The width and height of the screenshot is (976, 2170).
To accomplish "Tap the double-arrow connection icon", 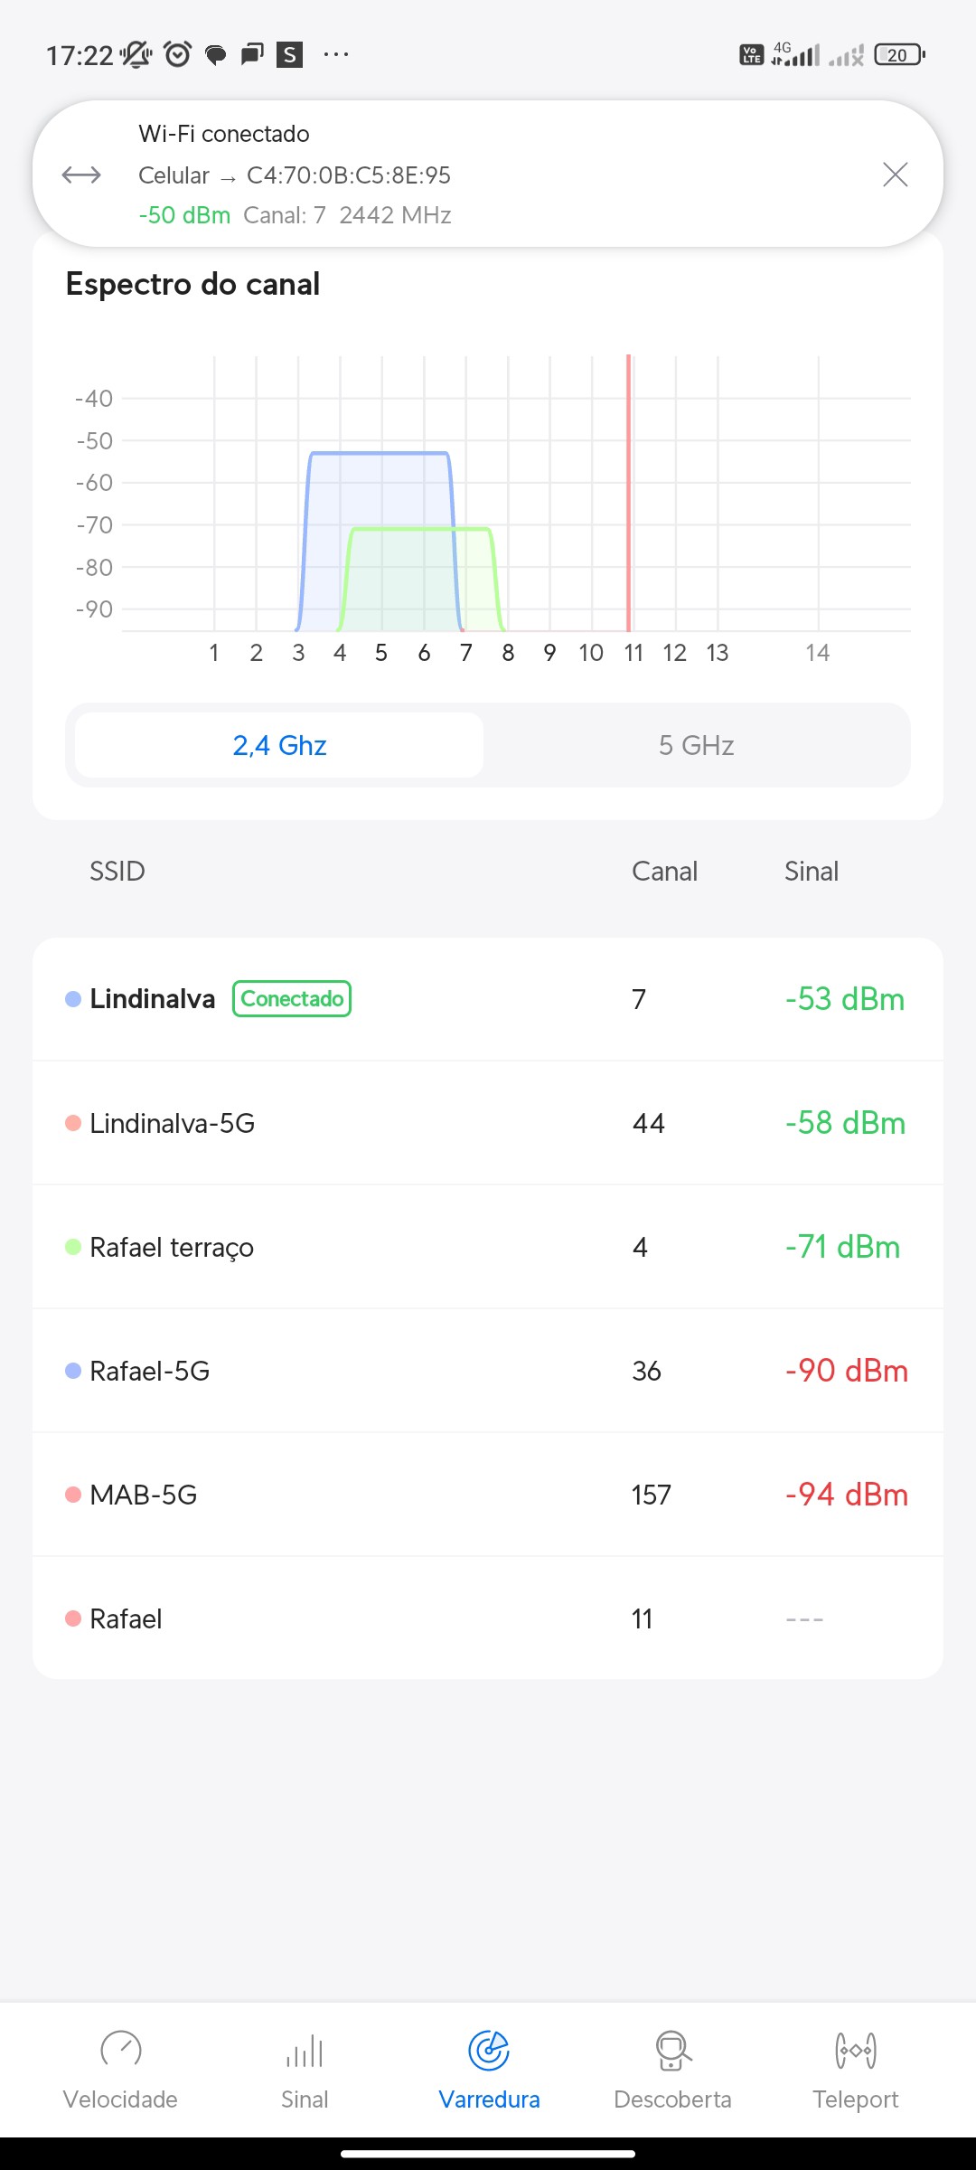I will pyautogui.click(x=81, y=175).
